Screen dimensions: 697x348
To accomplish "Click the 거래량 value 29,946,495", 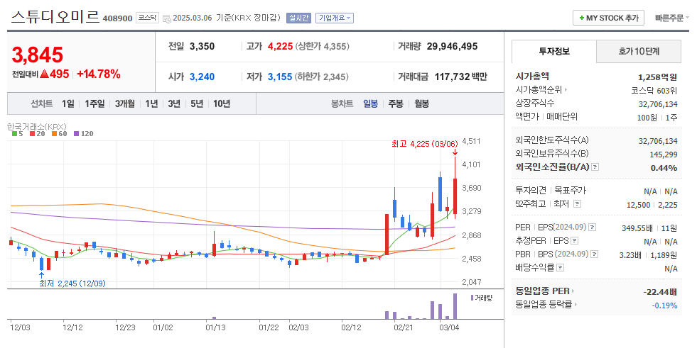I will pyautogui.click(x=452, y=47).
